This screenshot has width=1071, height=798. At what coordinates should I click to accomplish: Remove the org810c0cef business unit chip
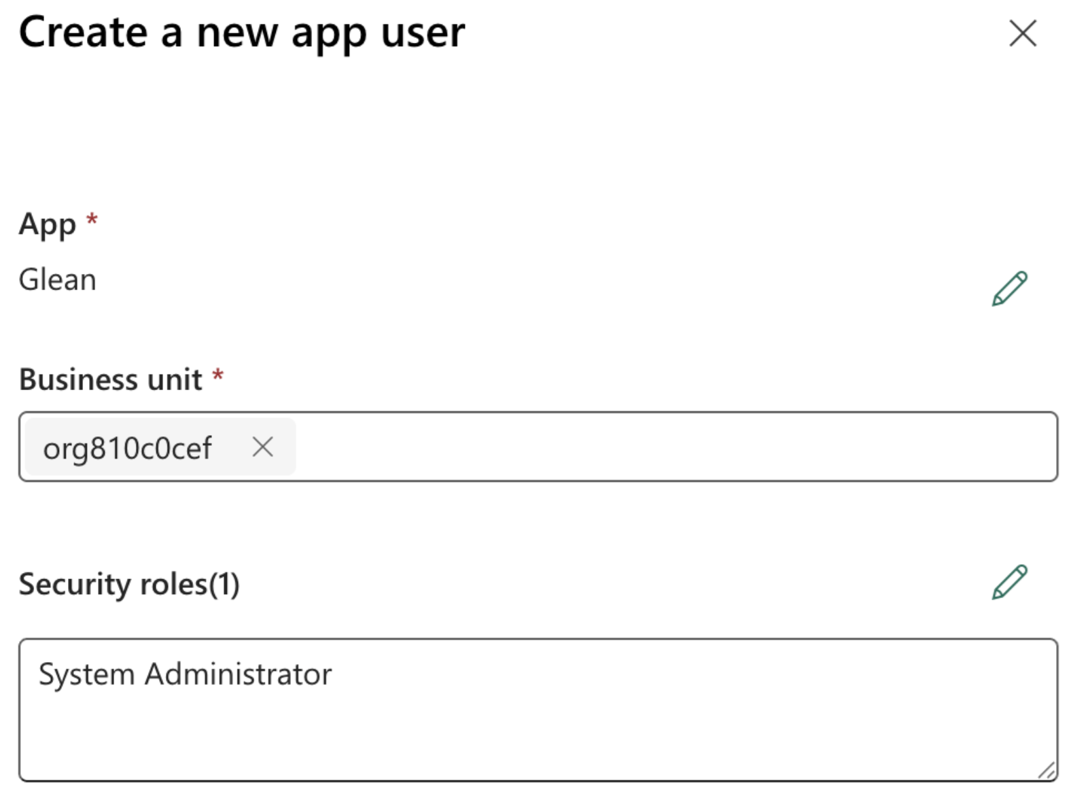click(x=262, y=447)
